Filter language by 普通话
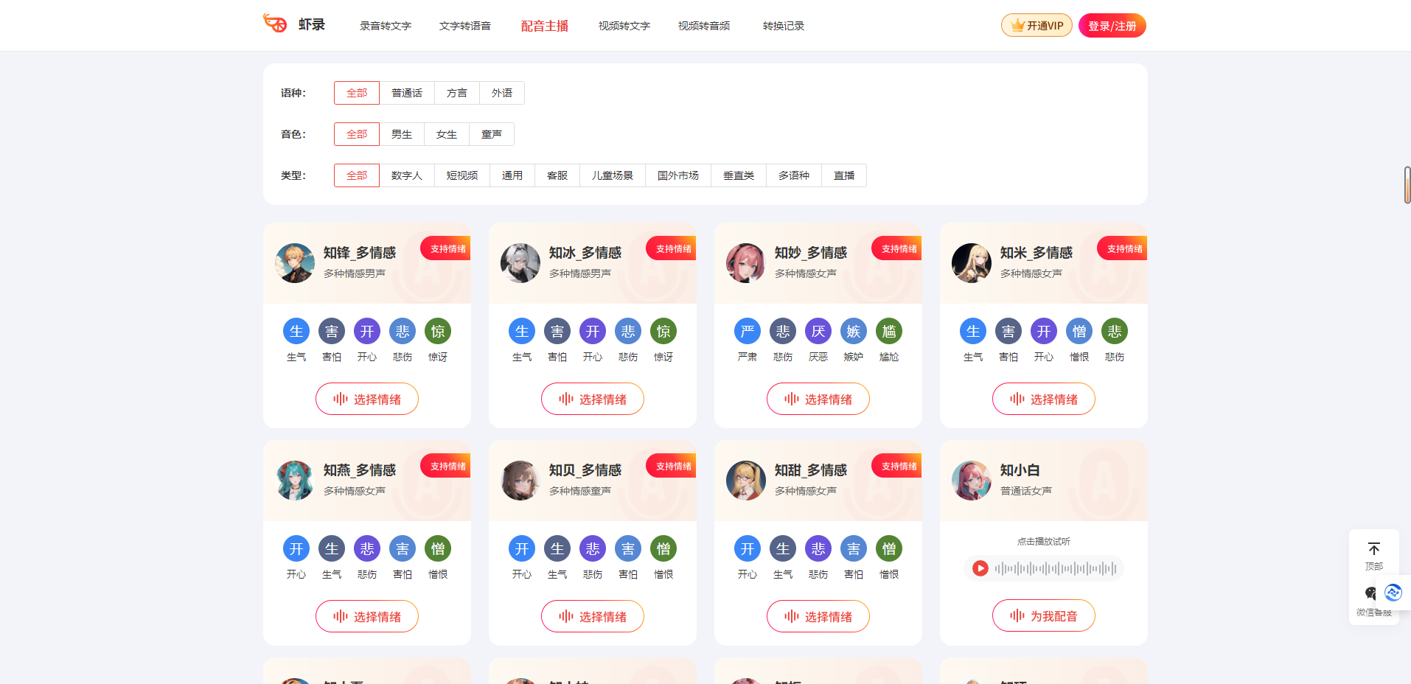The width and height of the screenshot is (1411, 684). [x=407, y=93]
